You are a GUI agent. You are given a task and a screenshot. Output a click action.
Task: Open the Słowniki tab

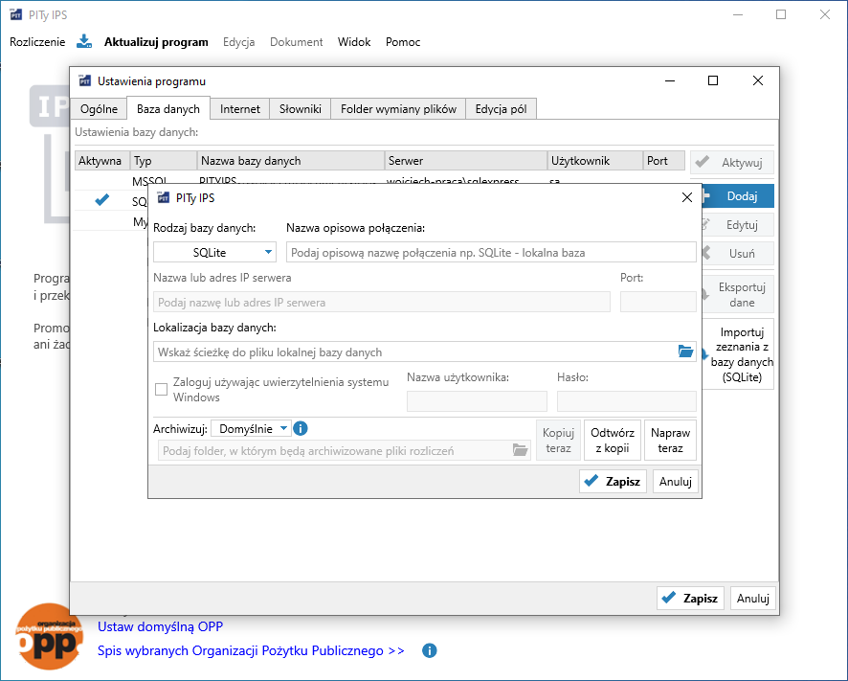301,109
